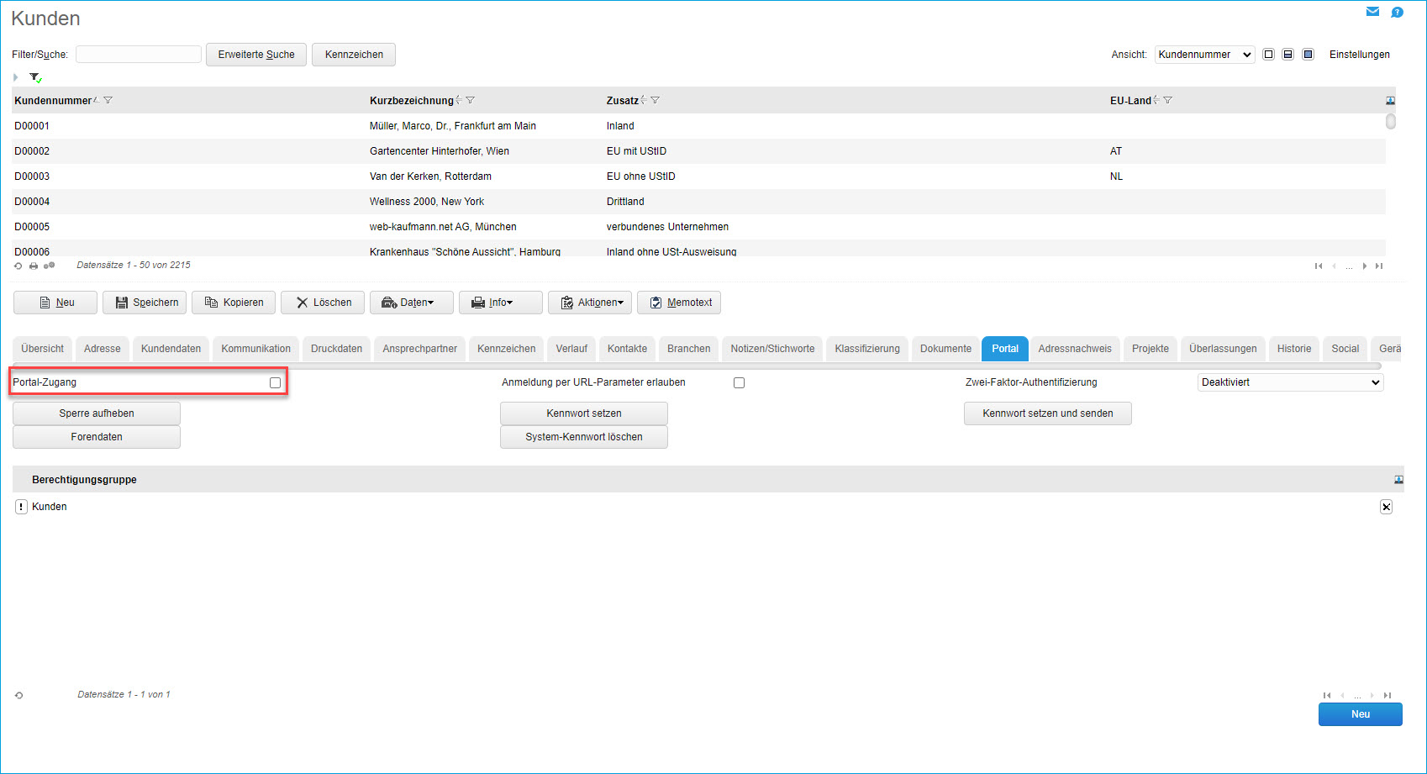
Task: Switch to the Dokumente tab
Action: pos(945,349)
